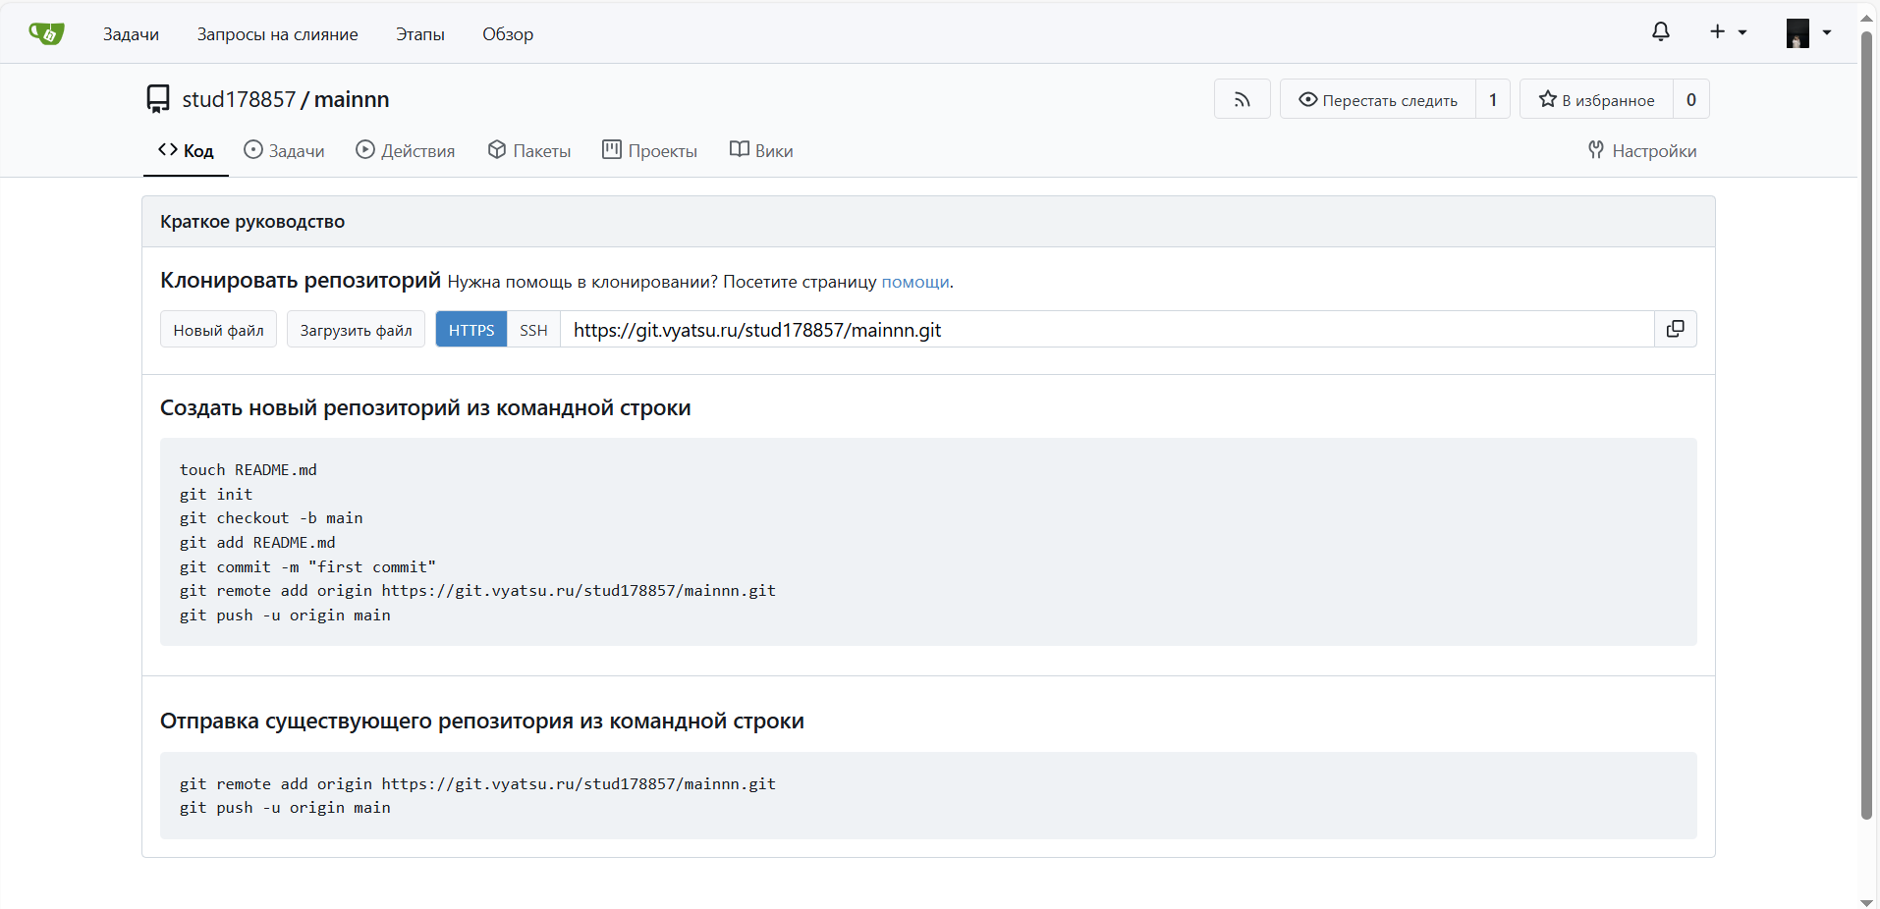
Task: Click the clone URL text field
Action: tap(1105, 330)
